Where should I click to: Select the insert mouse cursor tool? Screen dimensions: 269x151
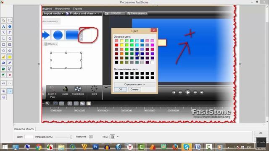pos(10,69)
